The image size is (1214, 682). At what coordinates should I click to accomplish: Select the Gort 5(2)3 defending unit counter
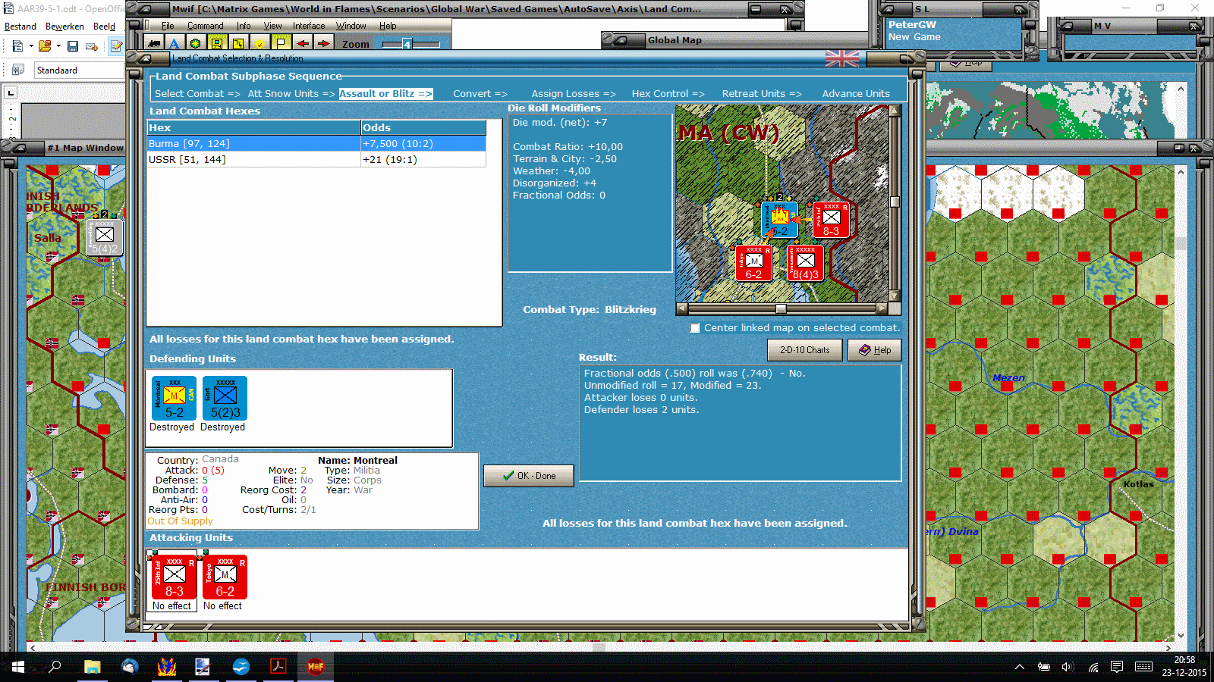[x=225, y=399]
